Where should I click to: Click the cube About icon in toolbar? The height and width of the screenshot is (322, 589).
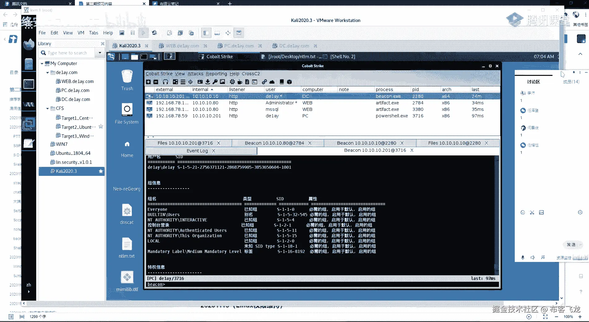290,82
